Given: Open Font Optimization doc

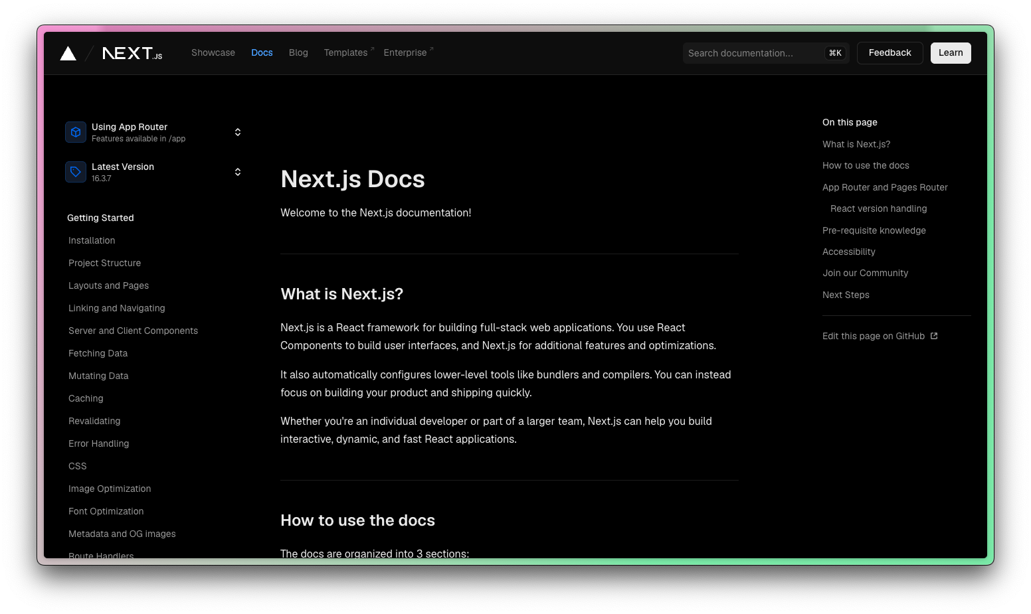Looking at the screenshot, I should [106, 511].
